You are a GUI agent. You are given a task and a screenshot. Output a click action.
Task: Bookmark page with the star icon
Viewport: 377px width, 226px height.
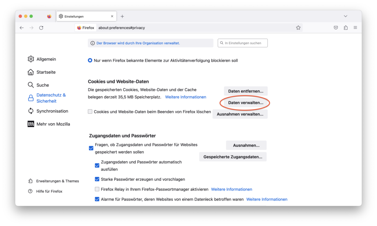coord(298,28)
